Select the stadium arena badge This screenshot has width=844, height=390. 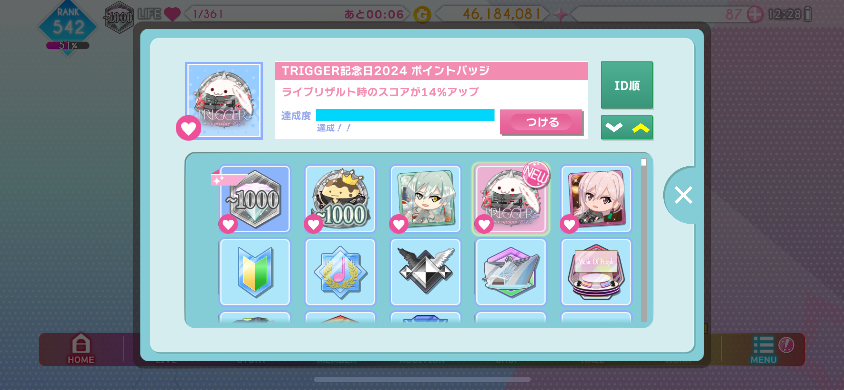(x=511, y=272)
